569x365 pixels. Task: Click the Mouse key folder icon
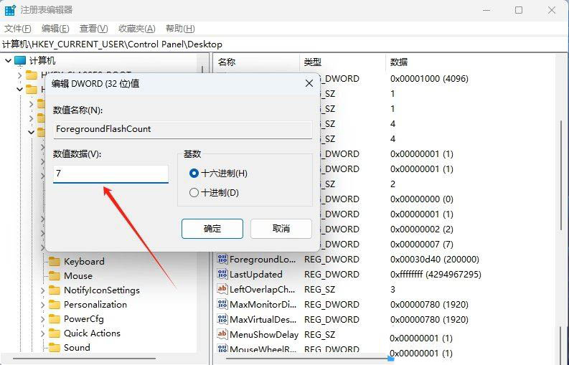coord(55,276)
